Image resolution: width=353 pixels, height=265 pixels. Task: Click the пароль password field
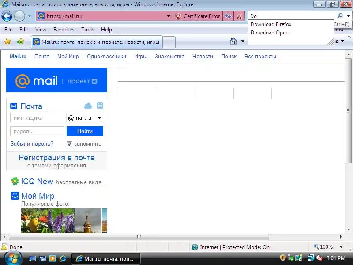[x=37, y=131]
